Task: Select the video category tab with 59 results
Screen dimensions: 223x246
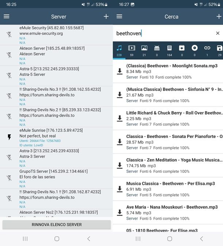Action: tap(132, 51)
